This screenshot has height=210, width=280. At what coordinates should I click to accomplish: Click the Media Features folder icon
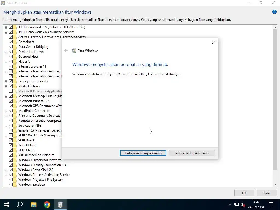pos(15,86)
